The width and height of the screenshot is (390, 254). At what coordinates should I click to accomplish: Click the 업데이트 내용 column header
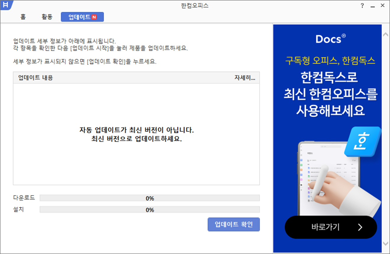pos(35,78)
